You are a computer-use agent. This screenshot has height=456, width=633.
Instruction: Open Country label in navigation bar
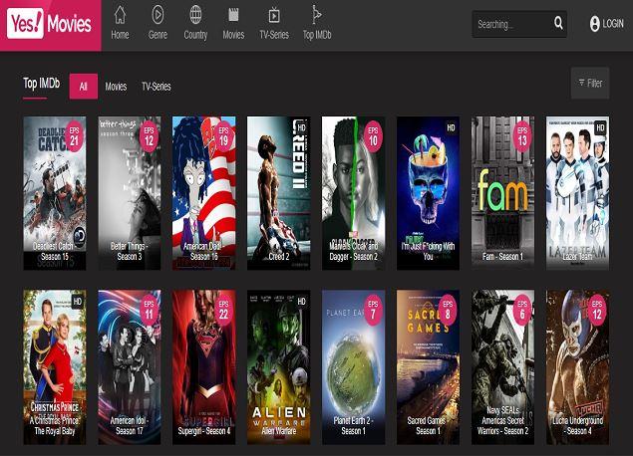pyautogui.click(x=195, y=35)
